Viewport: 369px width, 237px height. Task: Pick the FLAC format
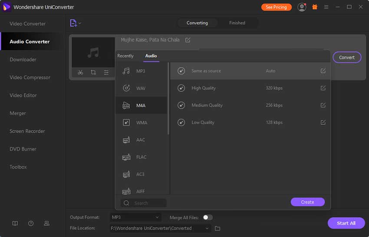[x=141, y=157]
